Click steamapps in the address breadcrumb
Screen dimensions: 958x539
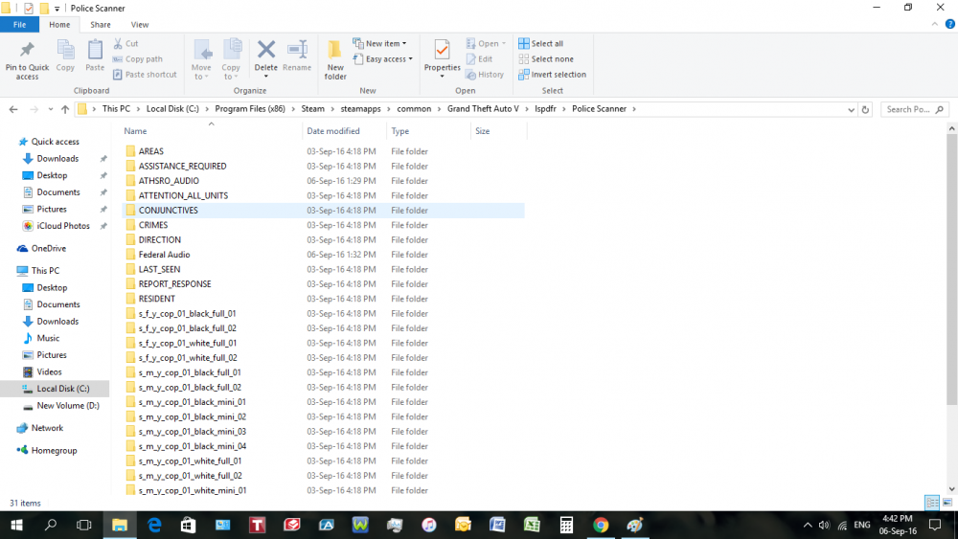(x=360, y=108)
